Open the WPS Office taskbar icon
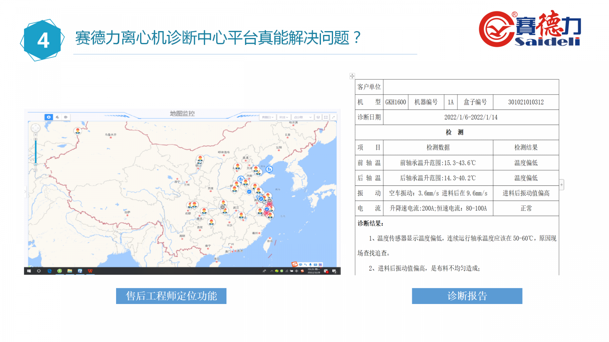609x342 pixels. click(90, 271)
